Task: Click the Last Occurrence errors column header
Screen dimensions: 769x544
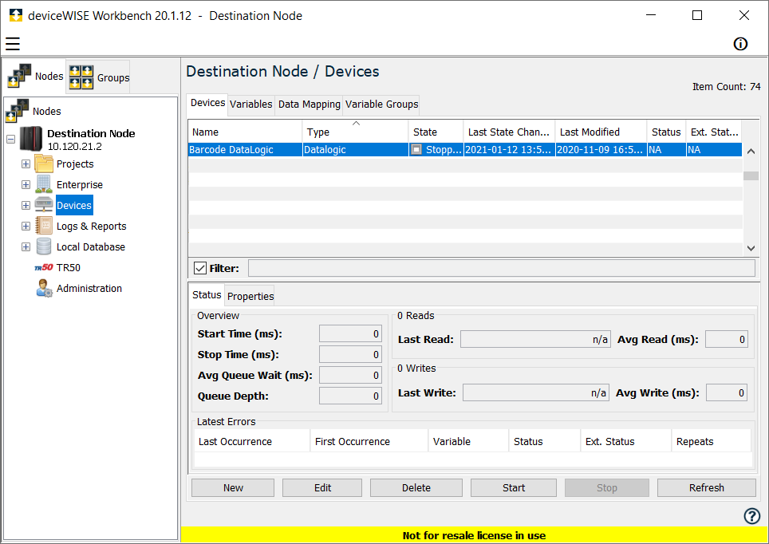Action: pos(252,441)
